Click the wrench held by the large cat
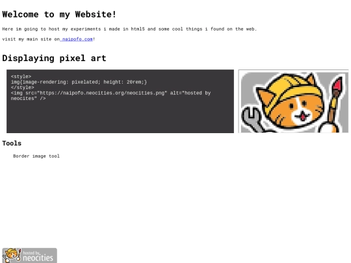The image size is (351, 263). (252, 119)
